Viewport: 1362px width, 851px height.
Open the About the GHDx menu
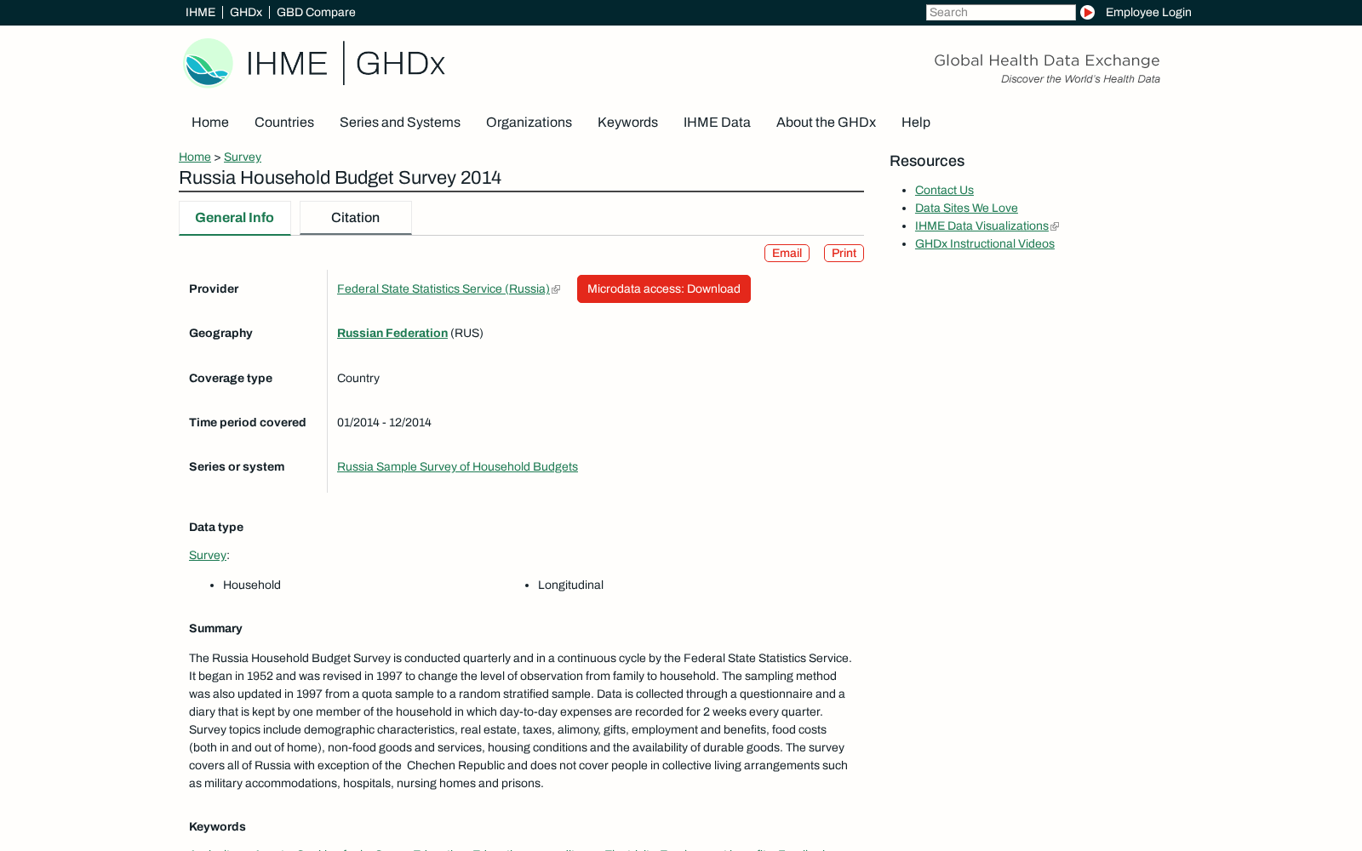coord(826,123)
